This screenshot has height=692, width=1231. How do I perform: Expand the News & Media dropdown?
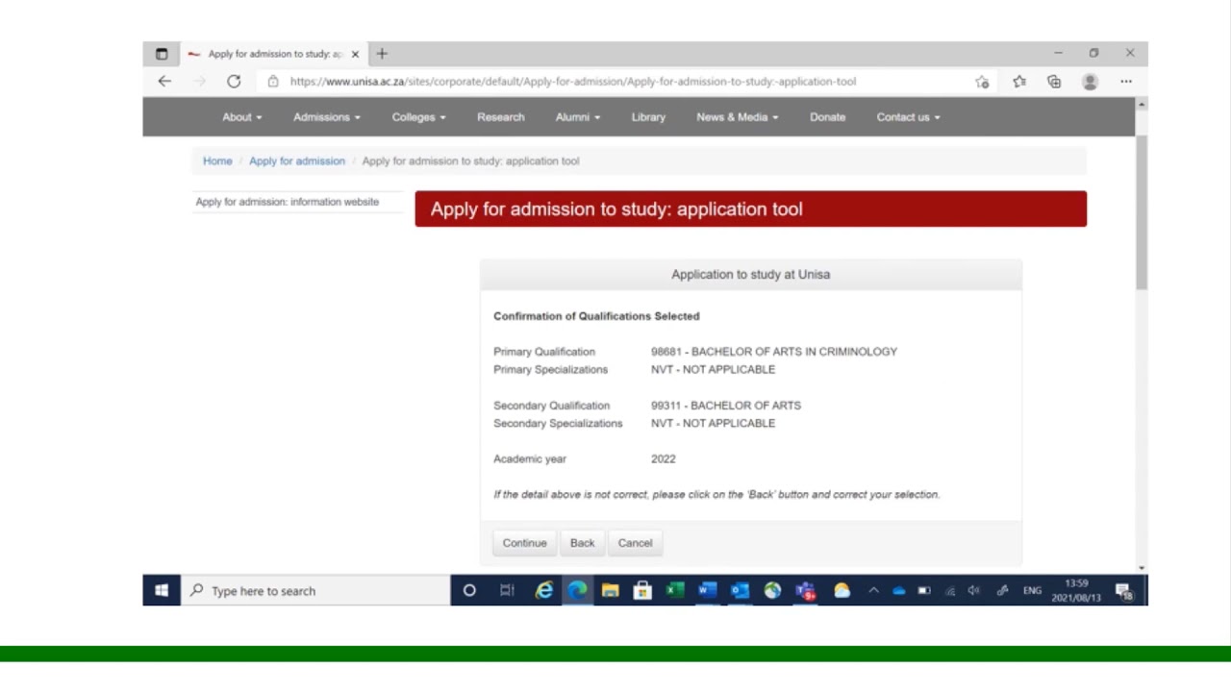(x=738, y=117)
